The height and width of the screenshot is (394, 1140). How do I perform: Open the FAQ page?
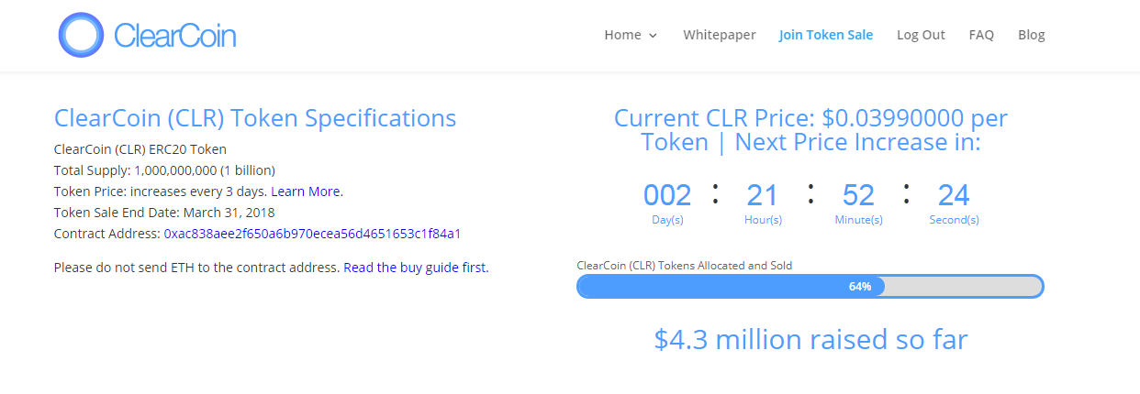coord(981,35)
